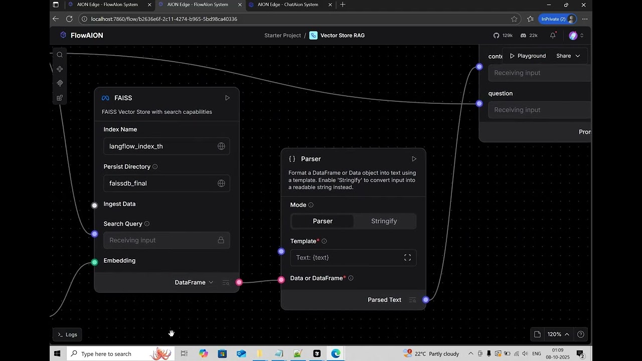This screenshot has width=642, height=361.
Task: Open the Logs panel
Action: pos(67,334)
